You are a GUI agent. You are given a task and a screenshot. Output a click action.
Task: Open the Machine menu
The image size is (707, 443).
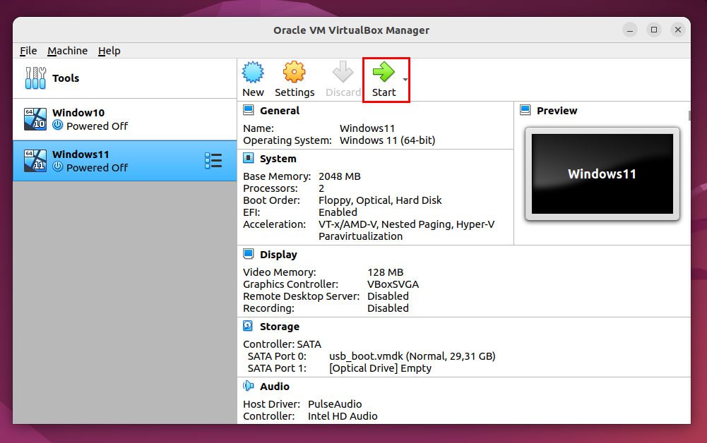point(67,51)
